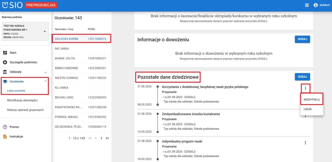Viewport: 332px width, 162px height.
Task: Jump to last page of student list
Action: (107, 138)
